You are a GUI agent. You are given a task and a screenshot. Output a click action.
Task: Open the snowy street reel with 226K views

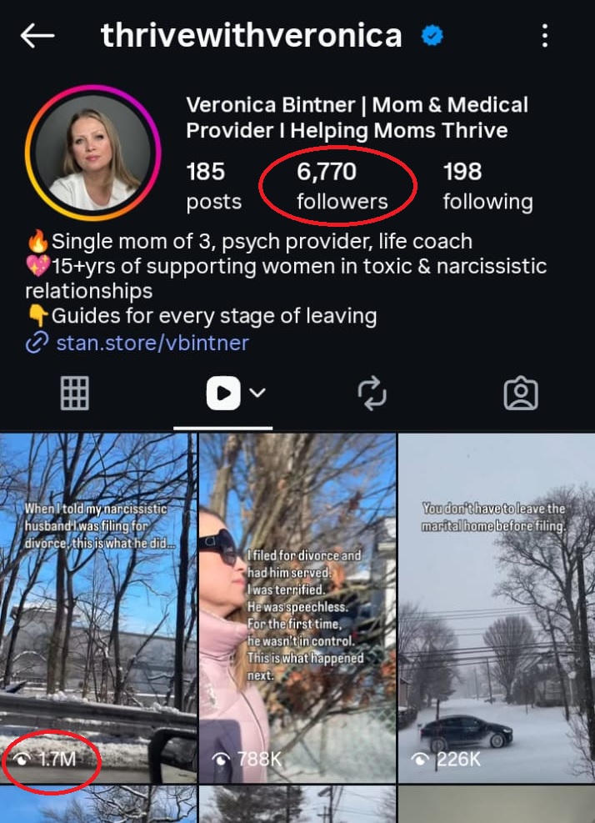(x=497, y=608)
